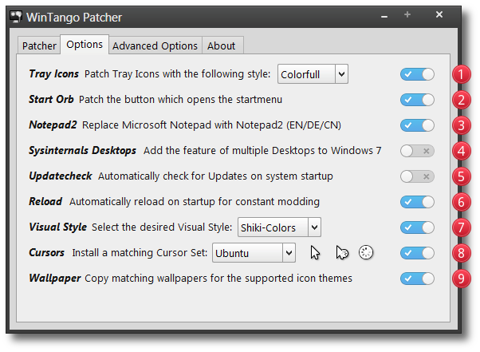Screen dimensions: 480x352
Task: Open the About tab
Action: coord(222,45)
